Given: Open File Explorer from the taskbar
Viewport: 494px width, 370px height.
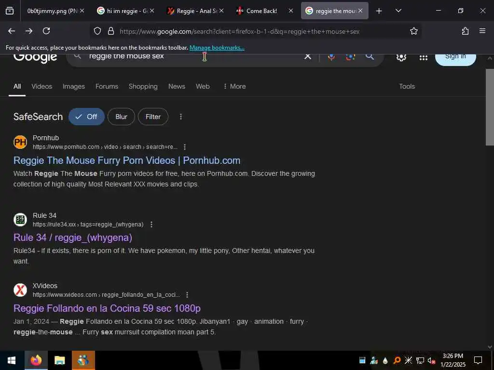Looking at the screenshot, I should [x=59, y=360].
